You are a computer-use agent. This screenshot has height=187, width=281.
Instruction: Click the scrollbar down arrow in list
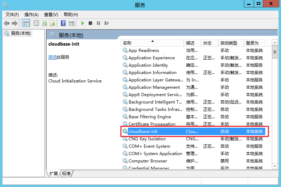point(275,166)
